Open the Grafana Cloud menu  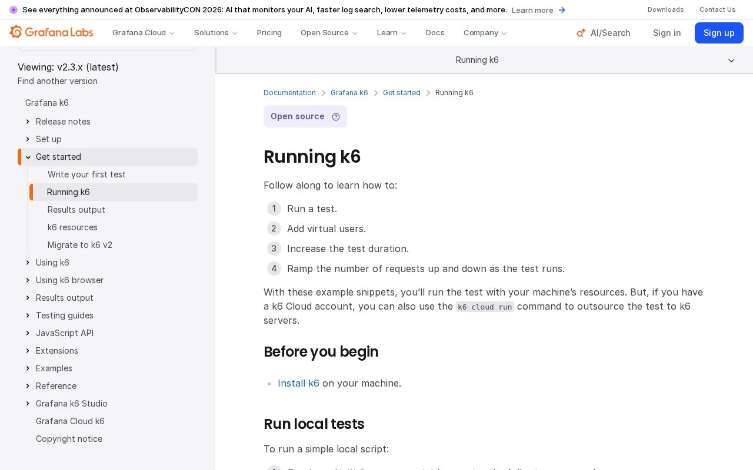144,33
